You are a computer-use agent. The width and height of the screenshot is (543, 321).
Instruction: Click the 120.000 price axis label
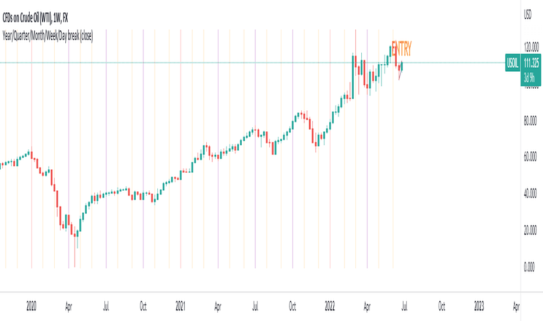(531, 47)
